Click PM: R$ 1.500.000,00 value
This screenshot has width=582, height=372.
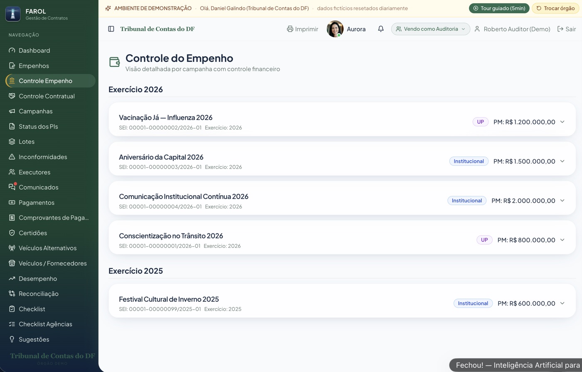[524, 161]
